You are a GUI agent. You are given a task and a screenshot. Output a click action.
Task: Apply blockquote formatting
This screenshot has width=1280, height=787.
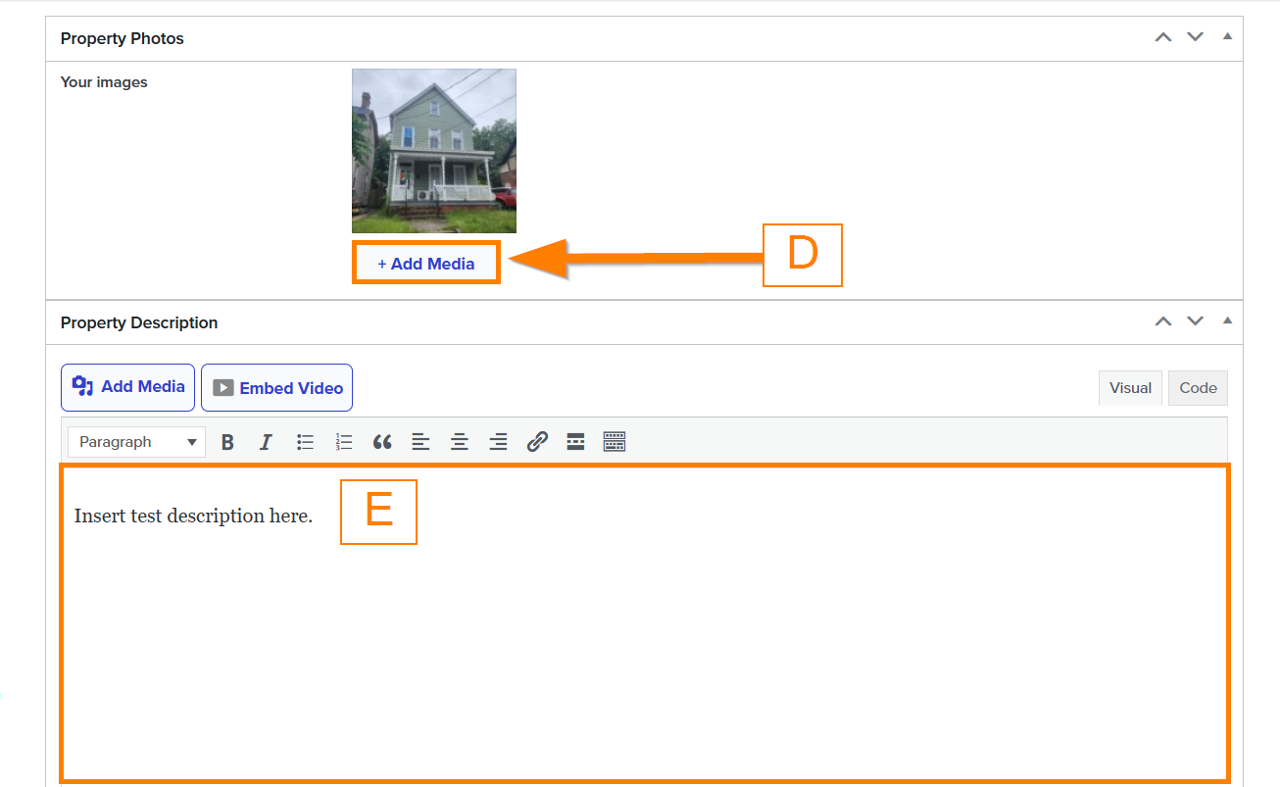[382, 442]
